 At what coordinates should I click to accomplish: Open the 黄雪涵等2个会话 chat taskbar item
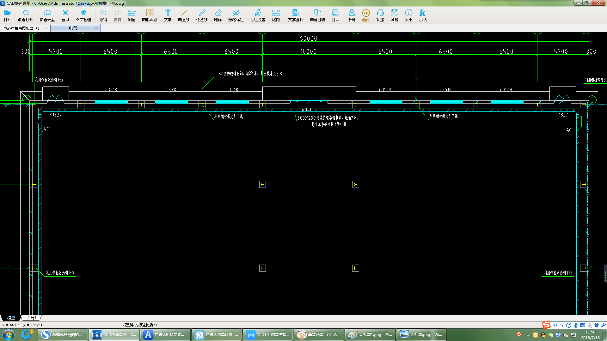pos(319,335)
